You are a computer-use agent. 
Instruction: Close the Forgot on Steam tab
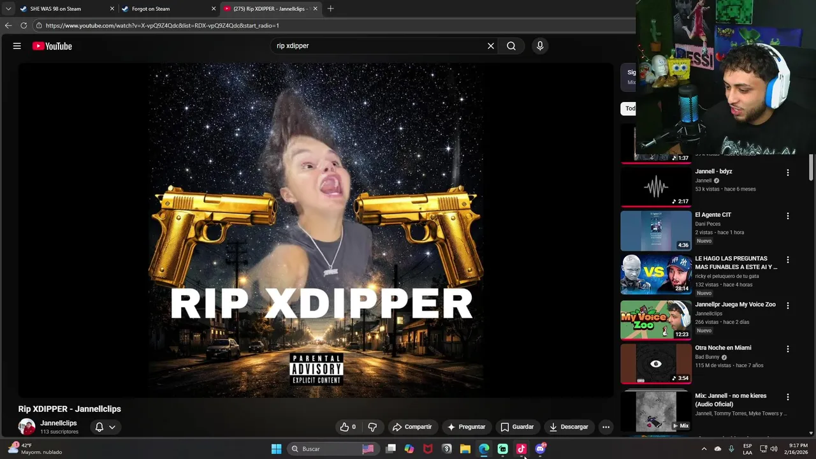pyautogui.click(x=214, y=9)
